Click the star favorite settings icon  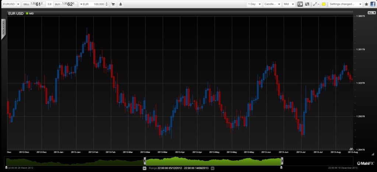click(x=366, y=4)
